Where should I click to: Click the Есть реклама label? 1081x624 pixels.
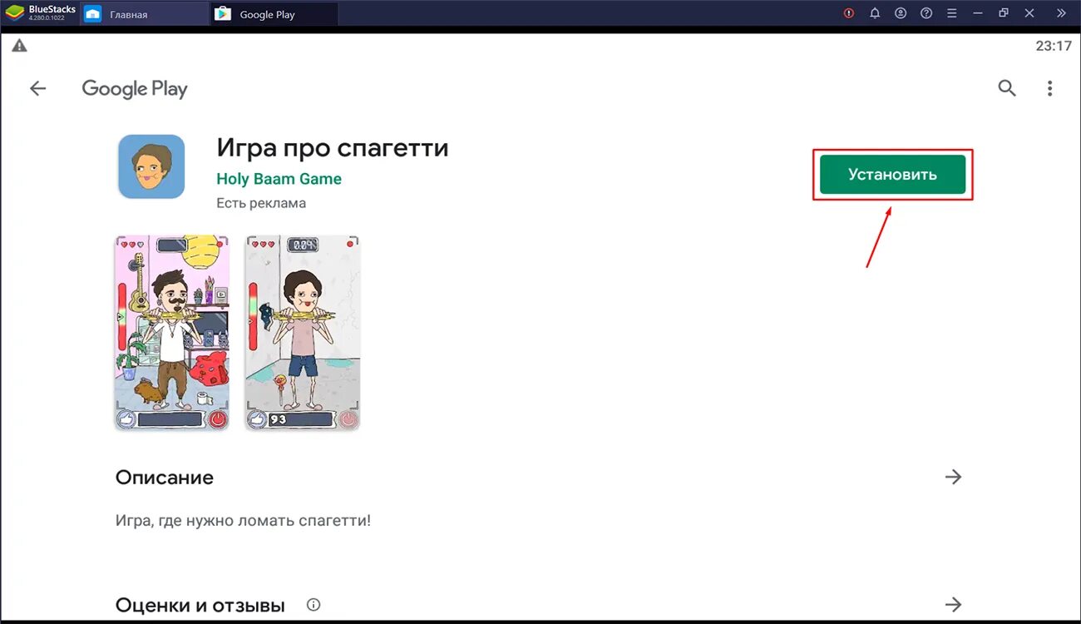point(261,203)
